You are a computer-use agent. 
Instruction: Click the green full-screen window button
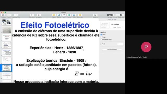(x=5, y=13)
